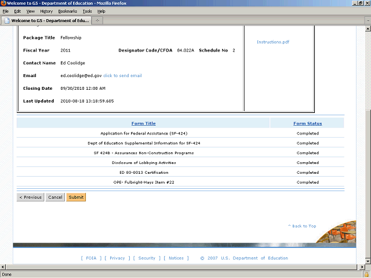Sort by Form Status column header

tap(307, 123)
